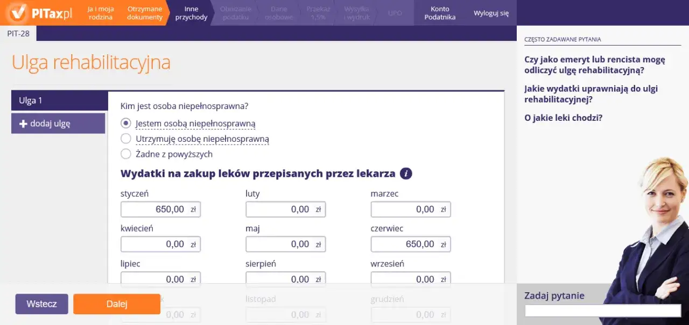This screenshot has width=689, height=325.
Task: Switch to the PIT-28 tab
Action: click(19, 33)
